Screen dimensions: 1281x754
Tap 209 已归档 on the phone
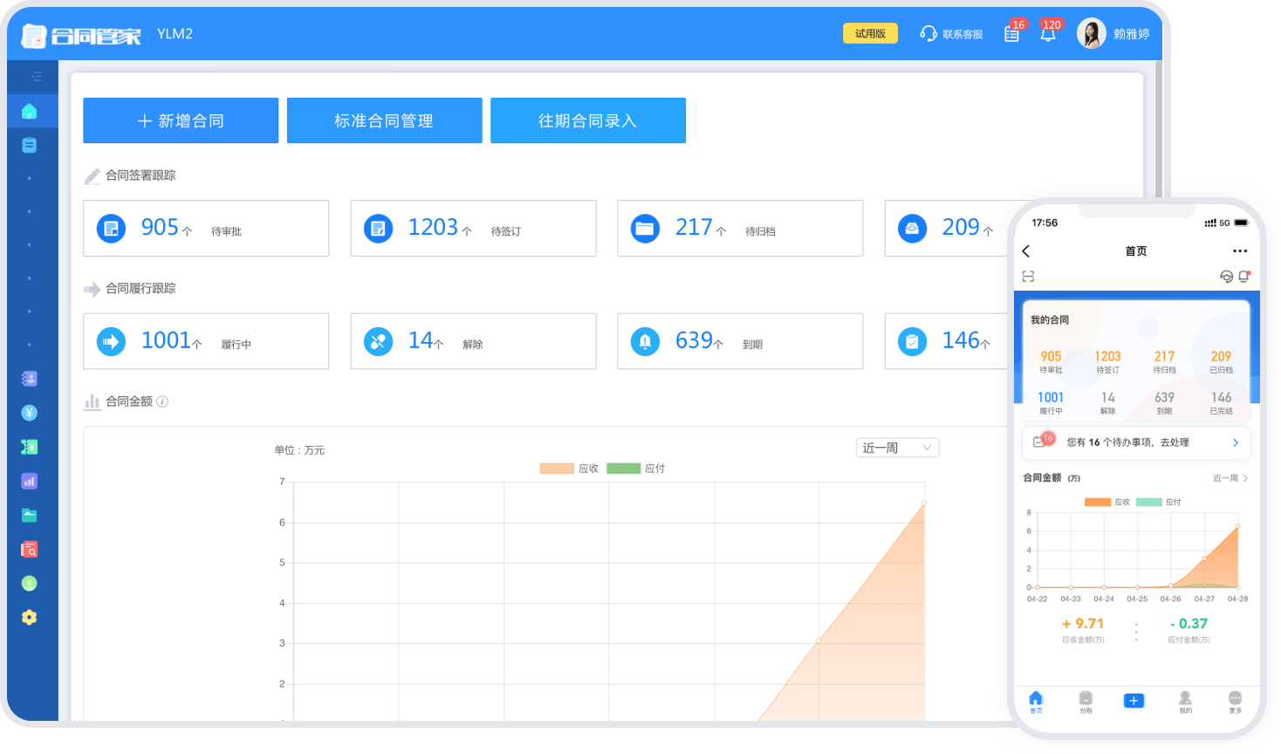click(x=1221, y=361)
